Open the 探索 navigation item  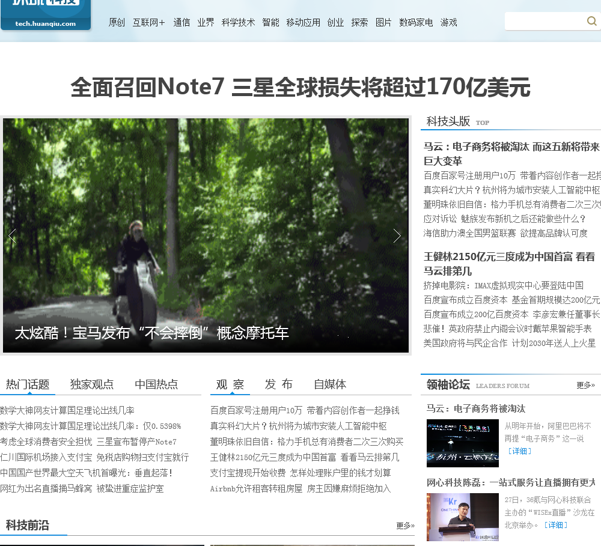[359, 23]
